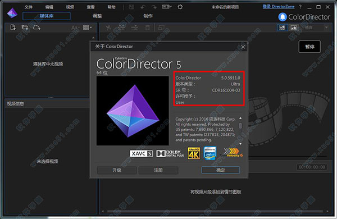Click the Ultra HD 4K badge

194,153
